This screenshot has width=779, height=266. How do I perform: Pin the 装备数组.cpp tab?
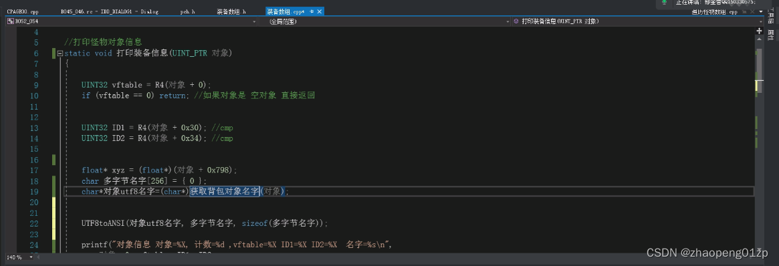click(312, 11)
